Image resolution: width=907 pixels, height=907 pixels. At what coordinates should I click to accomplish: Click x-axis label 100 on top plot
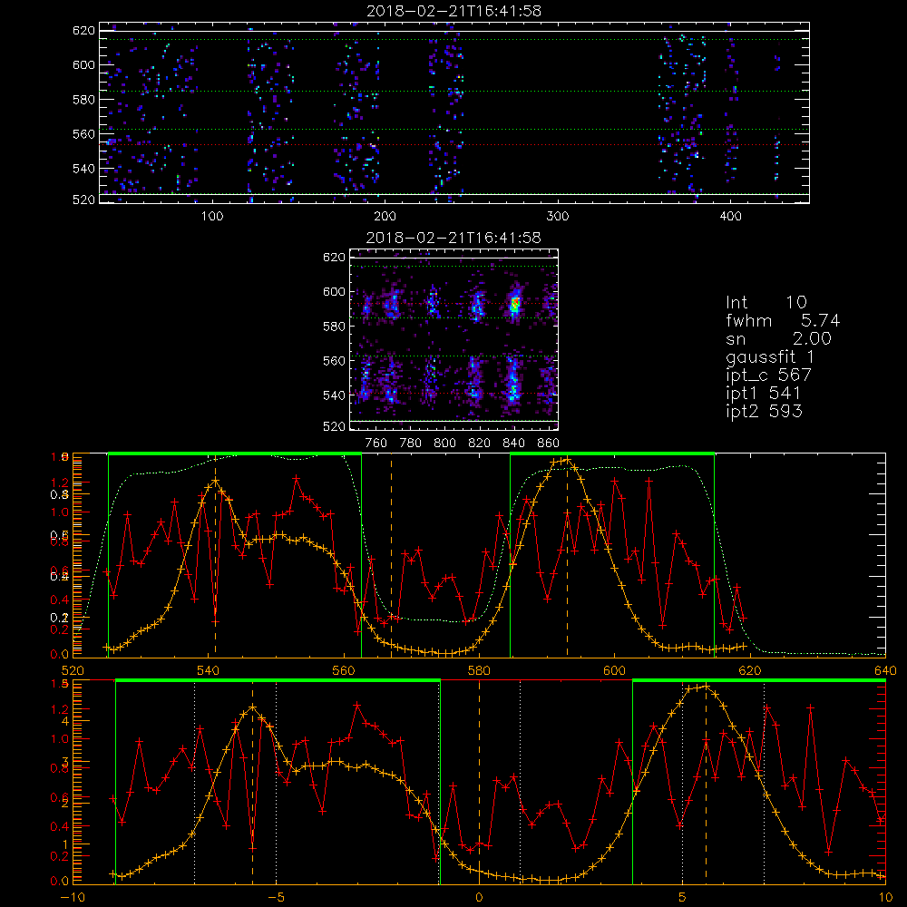tap(212, 217)
